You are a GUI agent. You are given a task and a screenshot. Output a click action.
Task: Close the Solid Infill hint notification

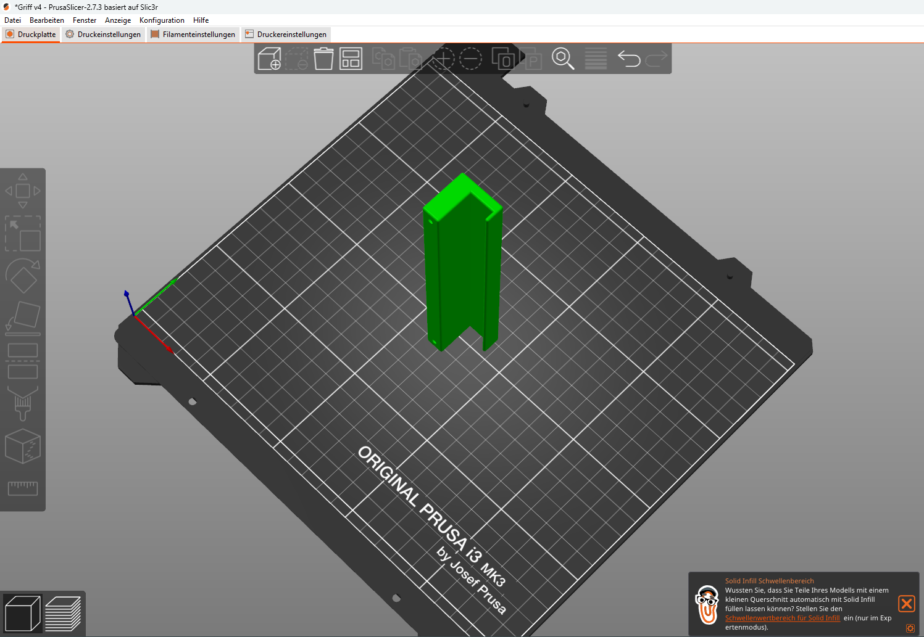coord(906,604)
